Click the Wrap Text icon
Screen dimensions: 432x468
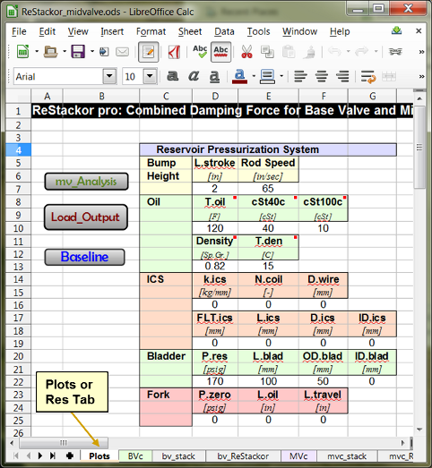(368, 76)
